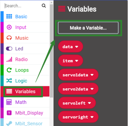This screenshot has height=126, width=128.
Task: Click the Music headphones icon
Action: (9, 38)
